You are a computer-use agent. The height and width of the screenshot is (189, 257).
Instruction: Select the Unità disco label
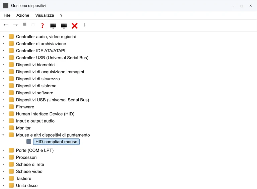27,185
